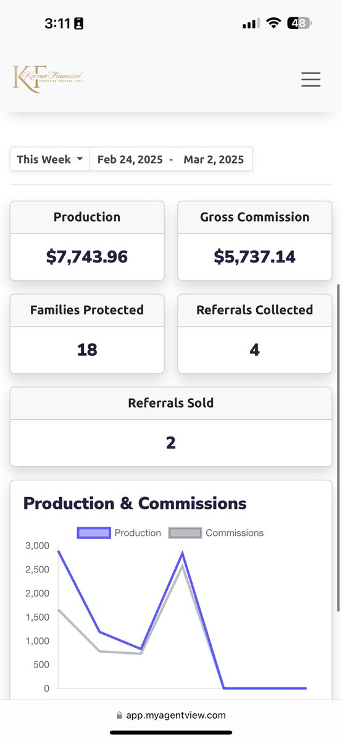Select the Production stat card
The width and height of the screenshot is (342, 741).
tap(87, 241)
